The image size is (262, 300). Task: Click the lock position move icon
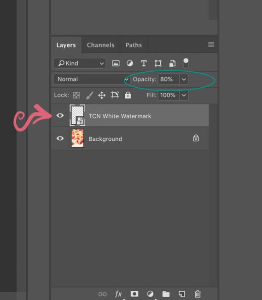(102, 95)
